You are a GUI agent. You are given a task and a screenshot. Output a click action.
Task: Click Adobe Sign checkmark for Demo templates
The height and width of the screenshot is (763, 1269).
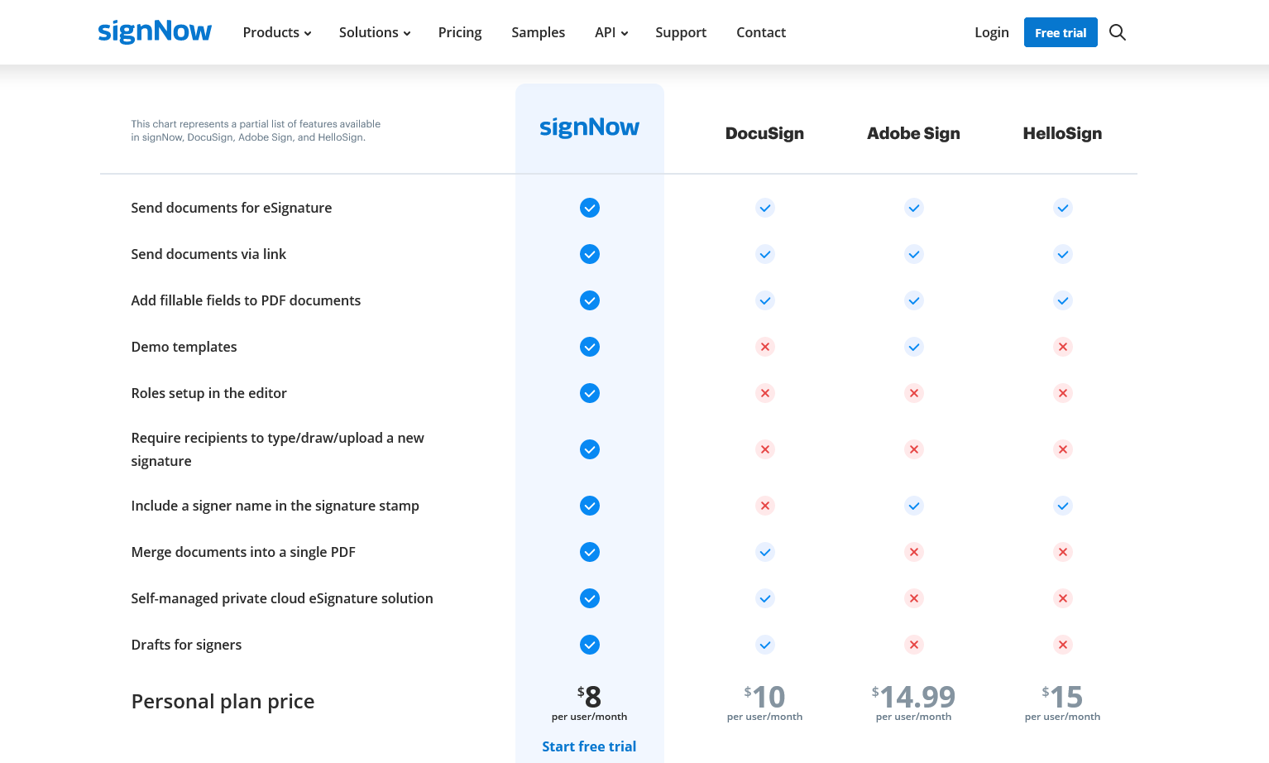point(914,347)
